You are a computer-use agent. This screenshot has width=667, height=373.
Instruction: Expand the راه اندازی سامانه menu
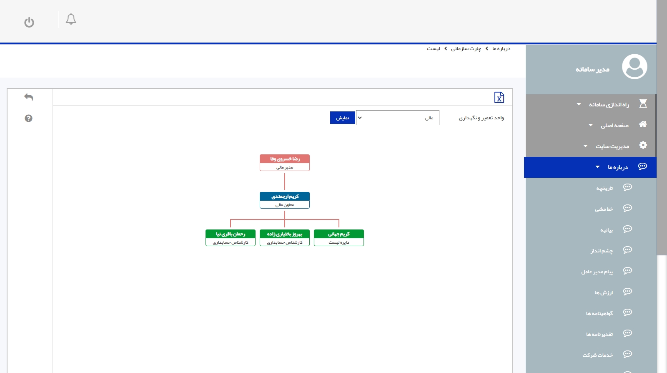[x=608, y=104]
